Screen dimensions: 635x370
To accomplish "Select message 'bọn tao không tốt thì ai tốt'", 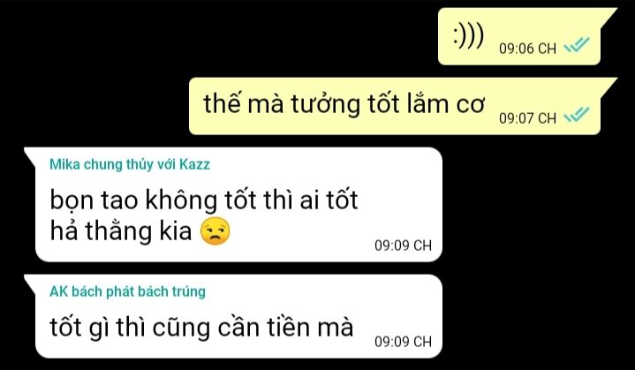I will point(239,205).
